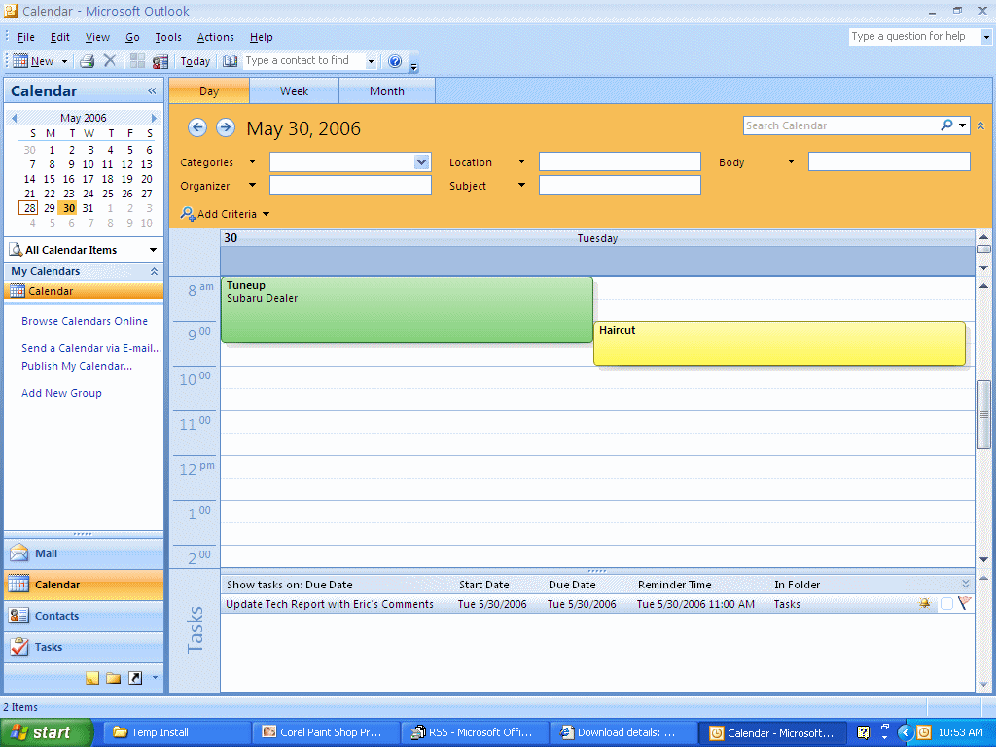Collapse the My Calendars group
Screen dimensions: 996x747
pyautogui.click(x=153, y=271)
